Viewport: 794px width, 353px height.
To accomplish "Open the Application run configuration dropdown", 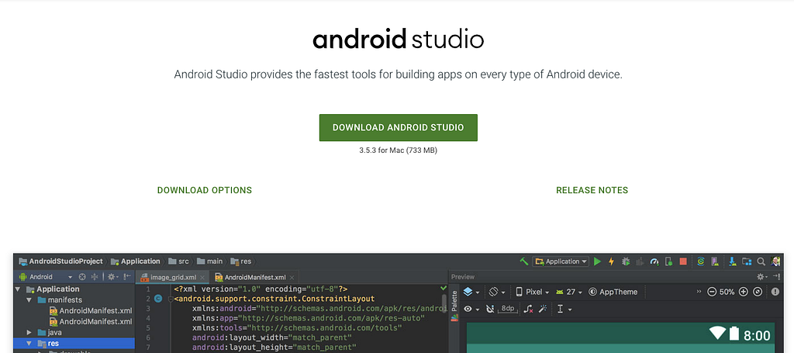I will (561, 261).
